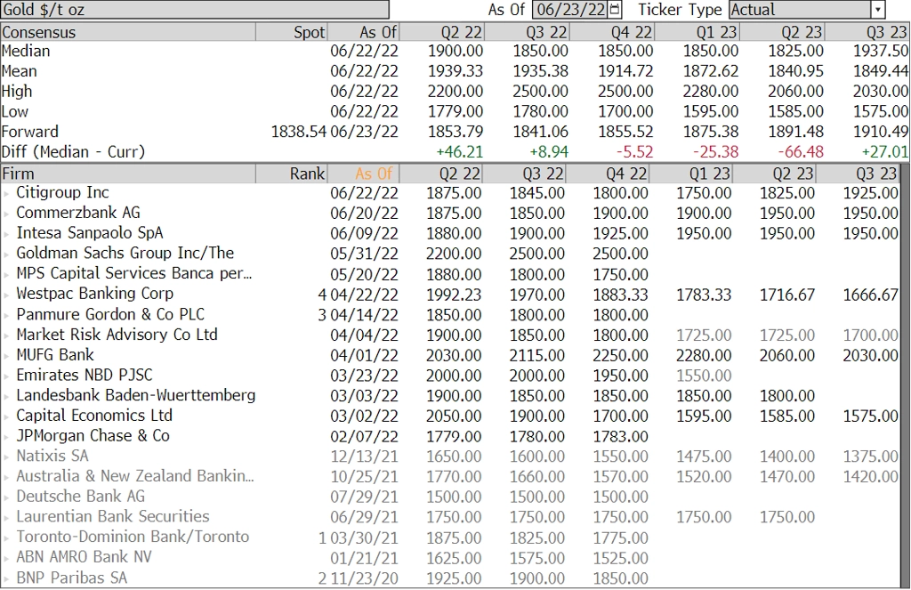Screen dimensions: 911x590
Task: Select the Commerzbank AG firm name
Action: (x=78, y=214)
